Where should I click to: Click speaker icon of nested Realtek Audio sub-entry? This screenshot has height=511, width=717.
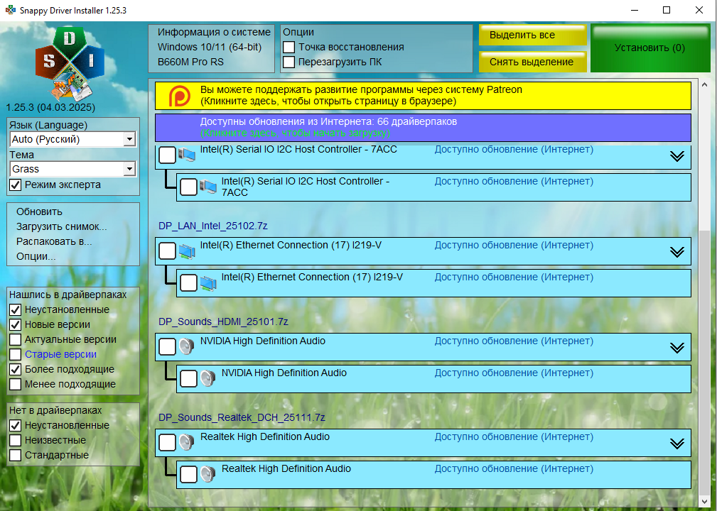coord(207,474)
